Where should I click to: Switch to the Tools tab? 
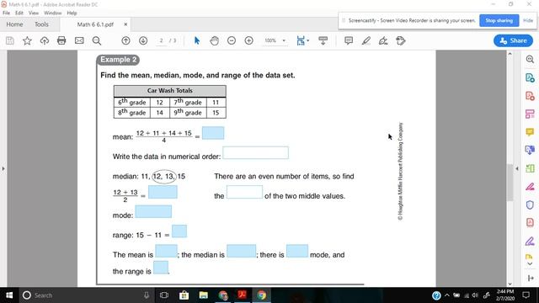[41, 24]
